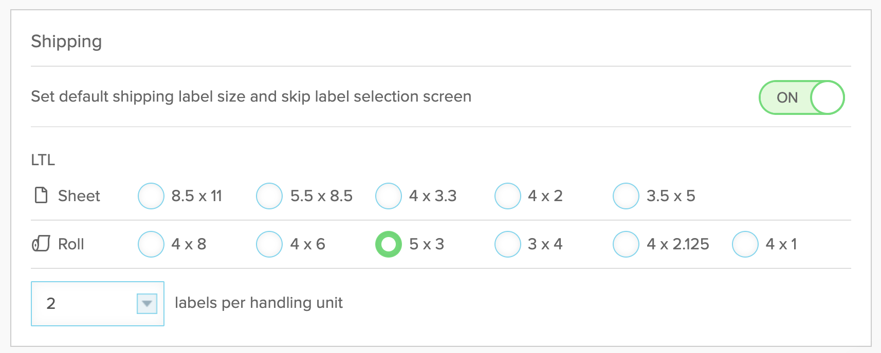Select the 5.5 x 8.5 sheet option

coord(269,196)
